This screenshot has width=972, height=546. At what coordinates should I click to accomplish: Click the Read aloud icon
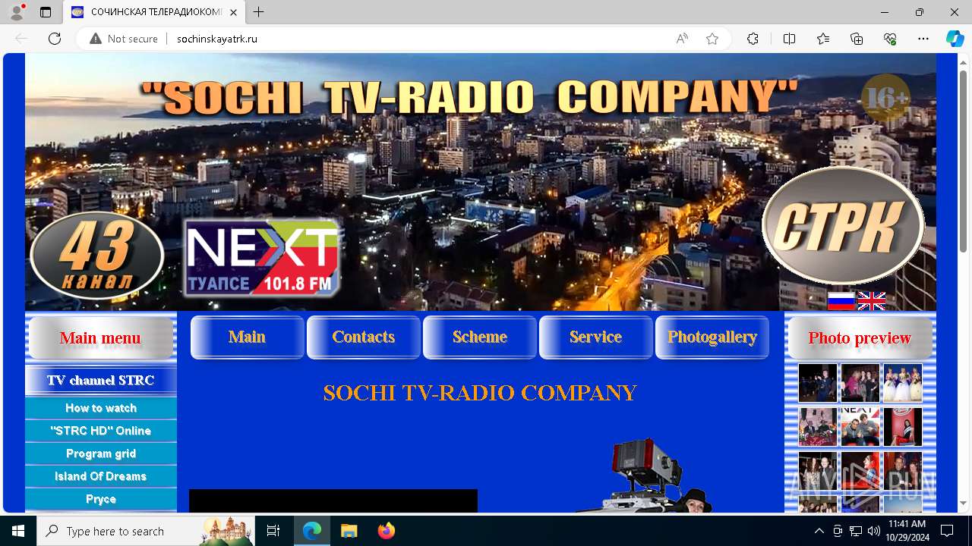(x=682, y=39)
